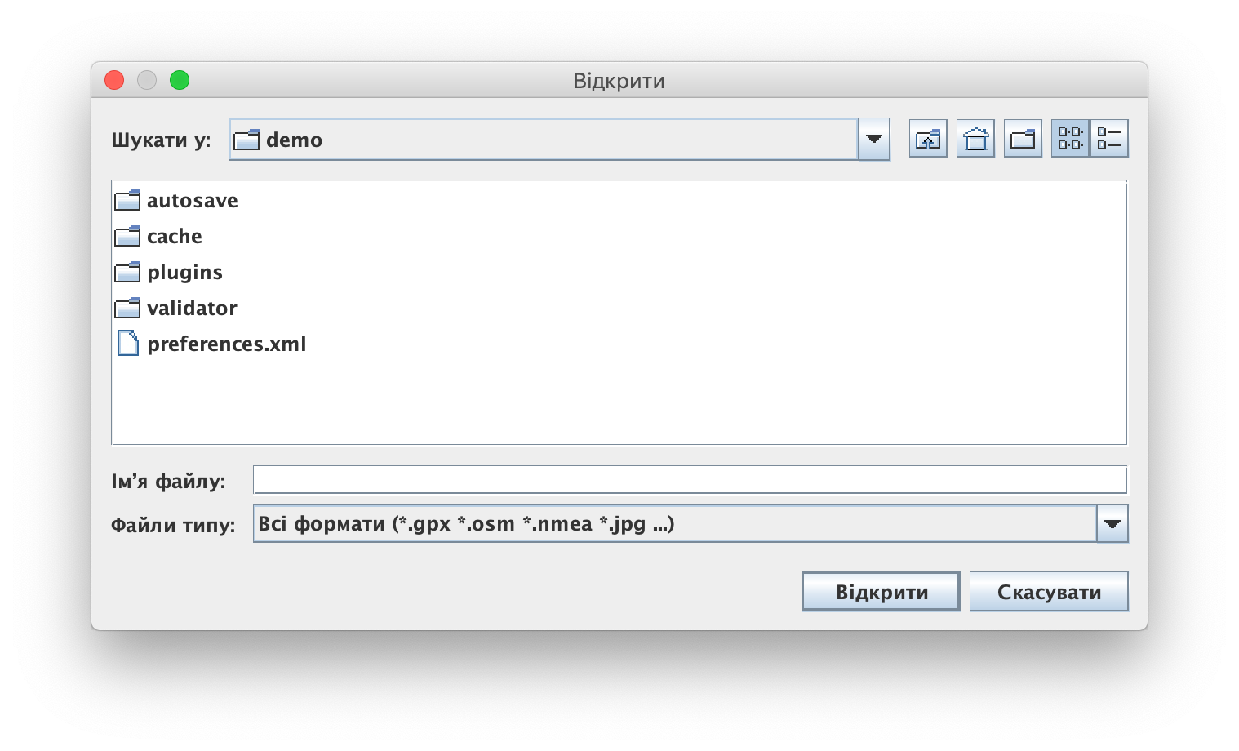This screenshot has height=751, width=1239.
Task: Click the 'validator' folder name
Action: (192, 309)
